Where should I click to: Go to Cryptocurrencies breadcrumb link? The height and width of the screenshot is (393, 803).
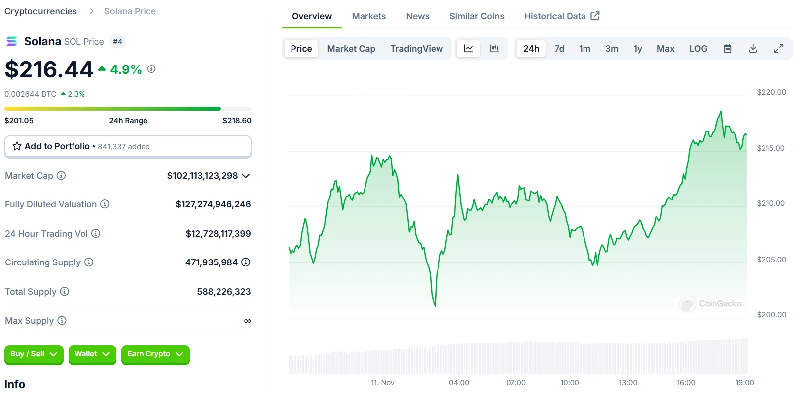[41, 11]
